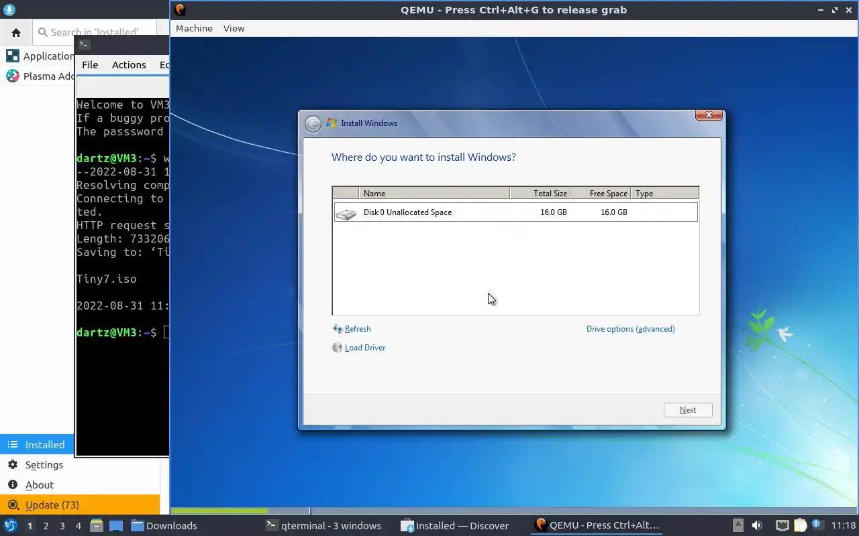859x536 pixels.
Task: Click the network icon in the system tray
Action: [x=782, y=526]
